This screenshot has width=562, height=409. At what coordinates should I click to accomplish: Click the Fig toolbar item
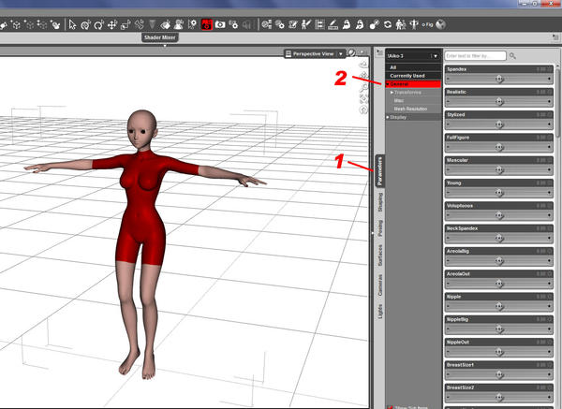(x=427, y=24)
